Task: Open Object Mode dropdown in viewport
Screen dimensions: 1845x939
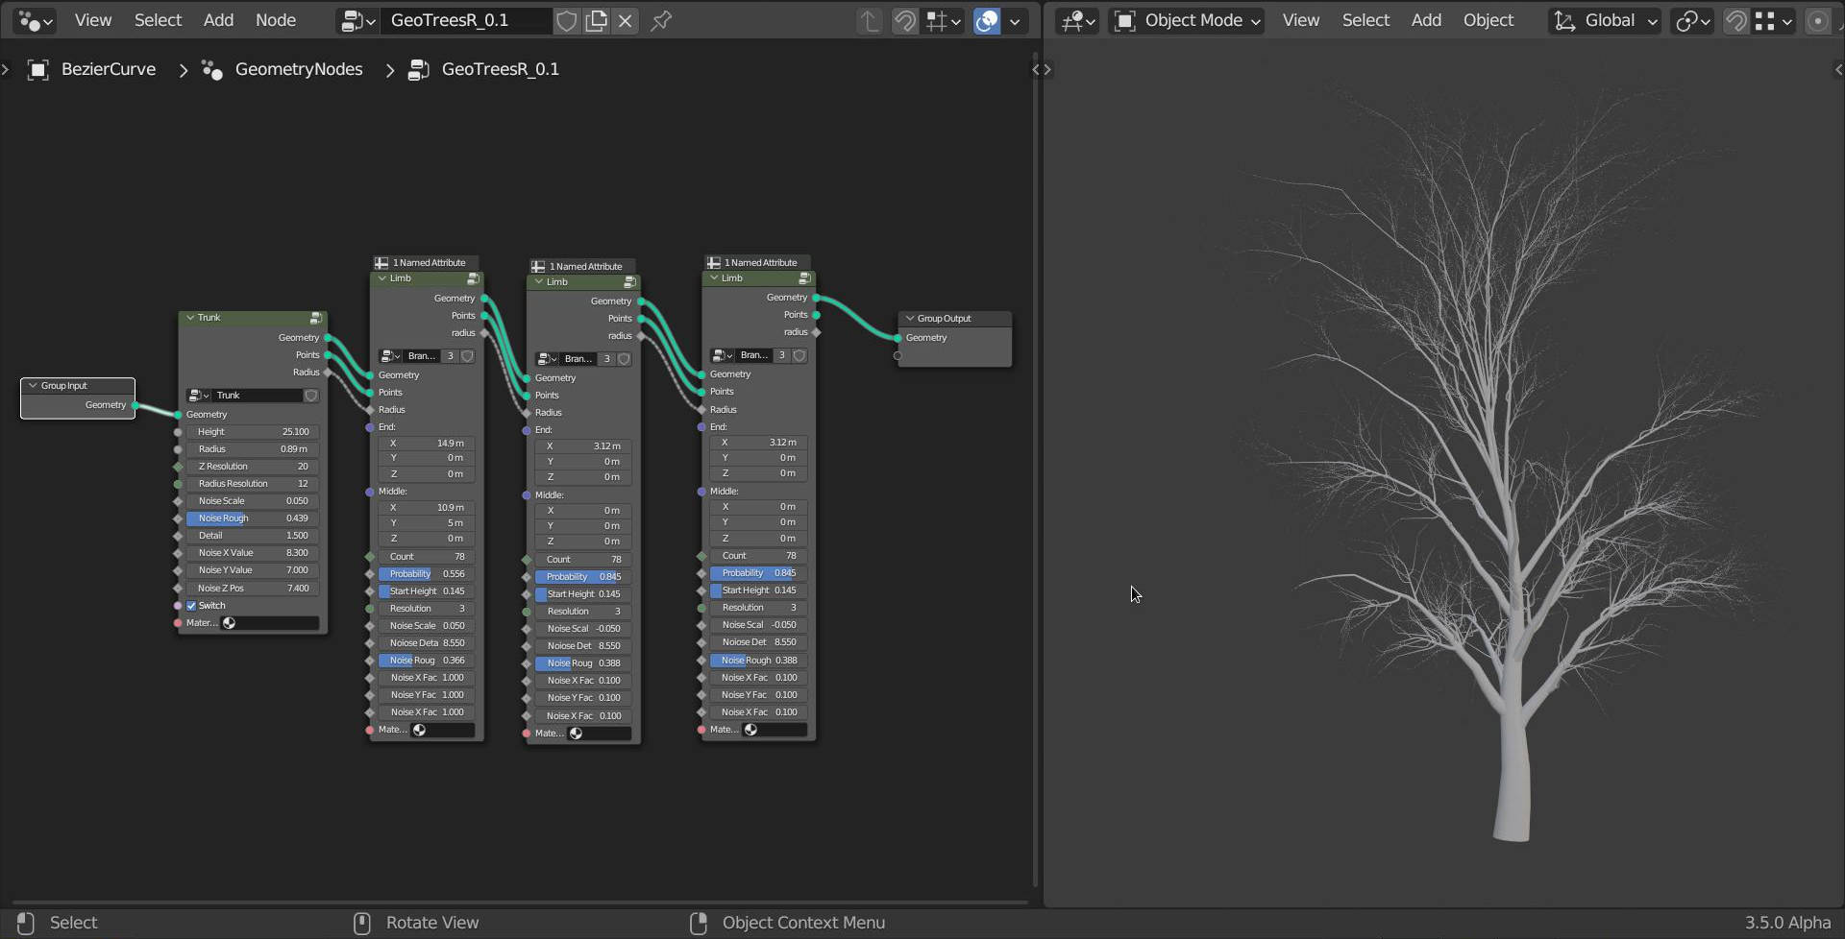Action: coord(1188,20)
